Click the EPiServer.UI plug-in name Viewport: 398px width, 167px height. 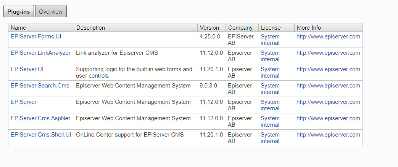[27, 69]
